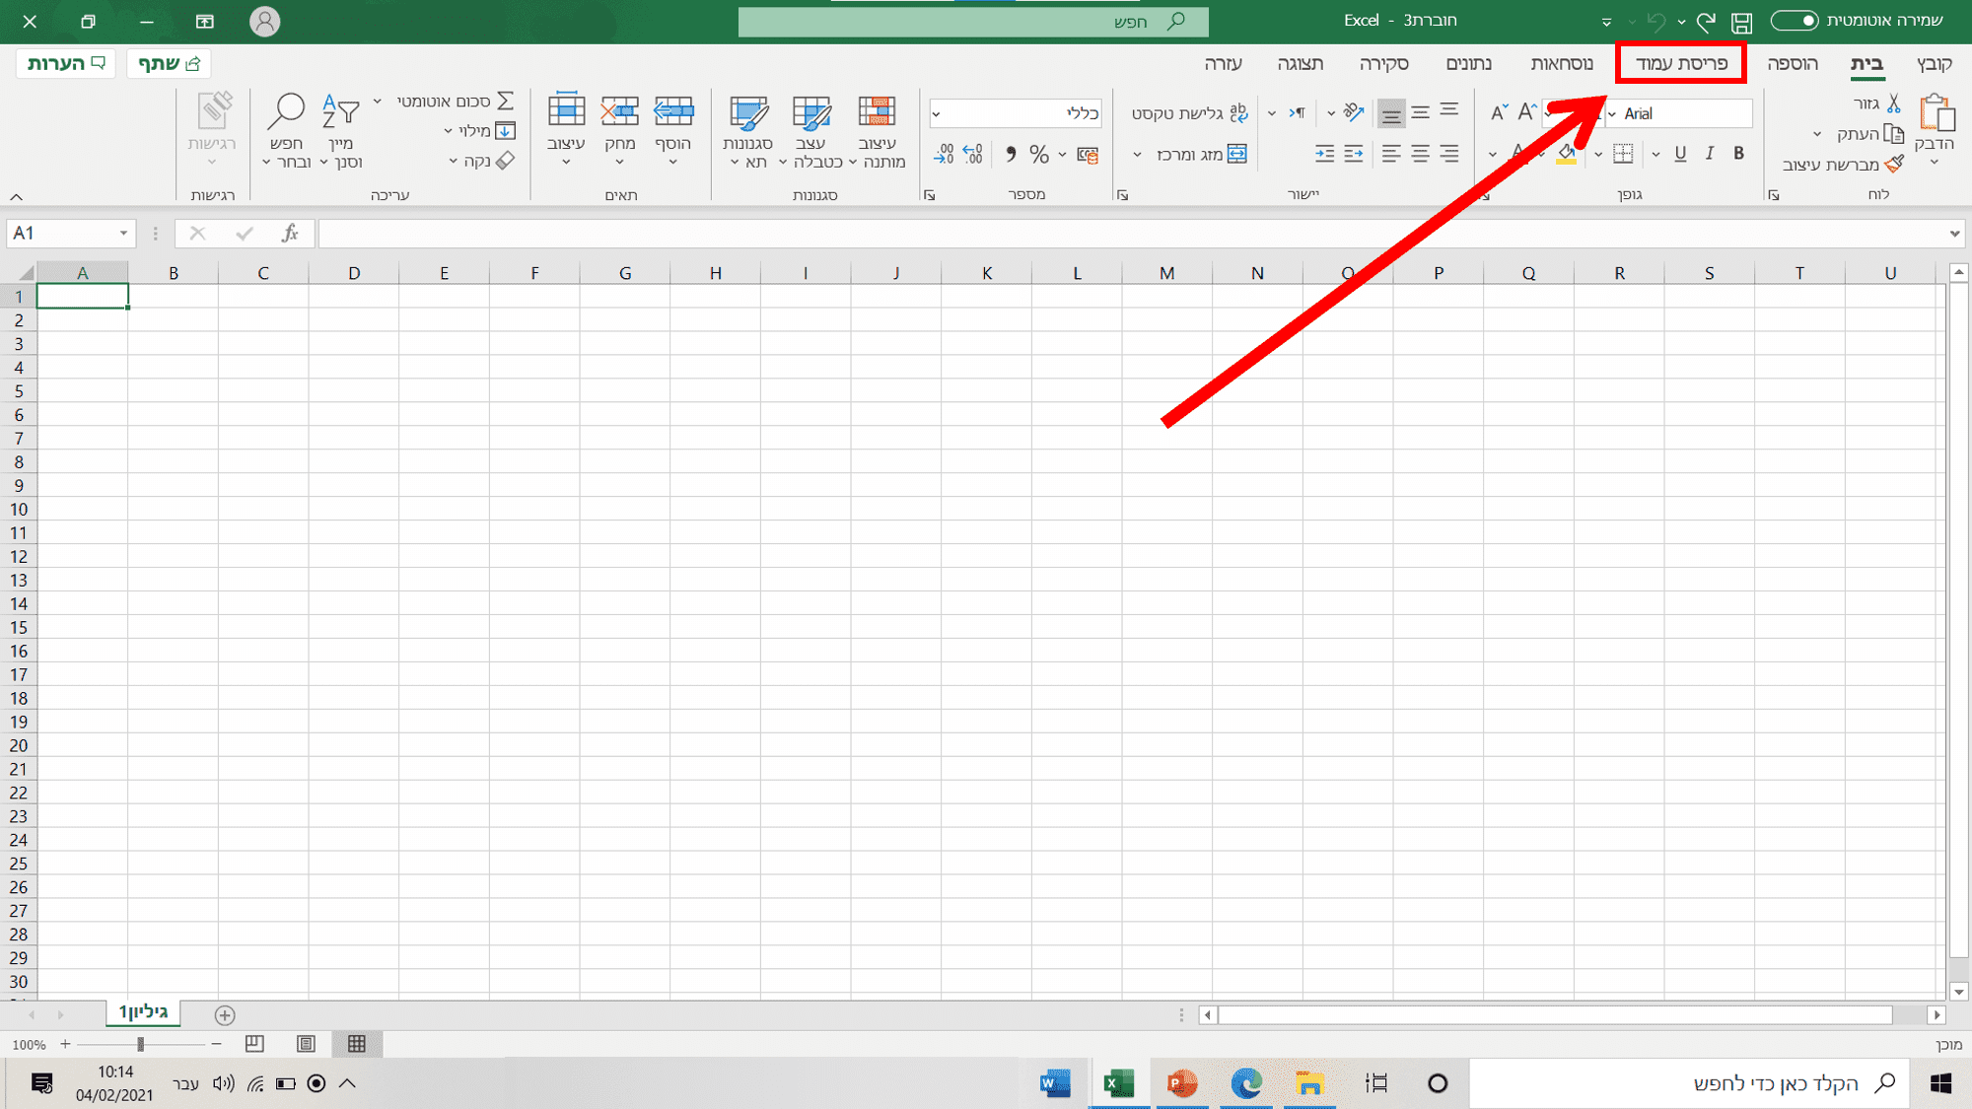1972x1109 pixels.
Task: Toggle Underline formatting
Action: click(x=1680, y=153)
